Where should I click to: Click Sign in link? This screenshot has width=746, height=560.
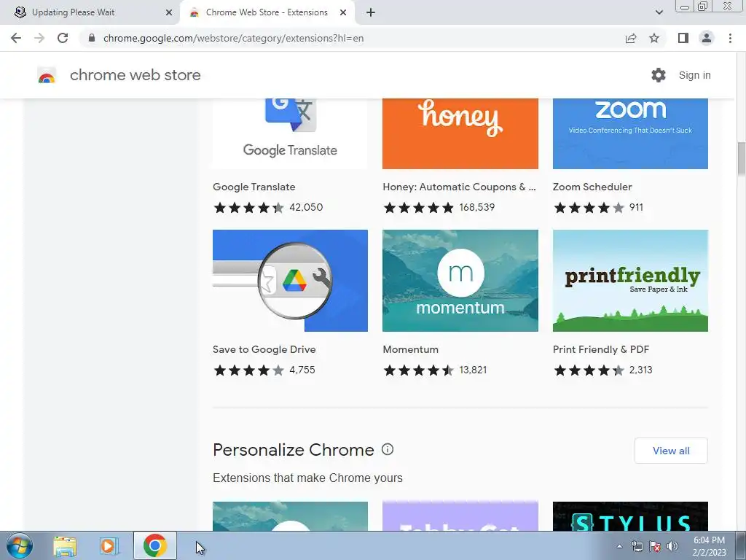694,75
